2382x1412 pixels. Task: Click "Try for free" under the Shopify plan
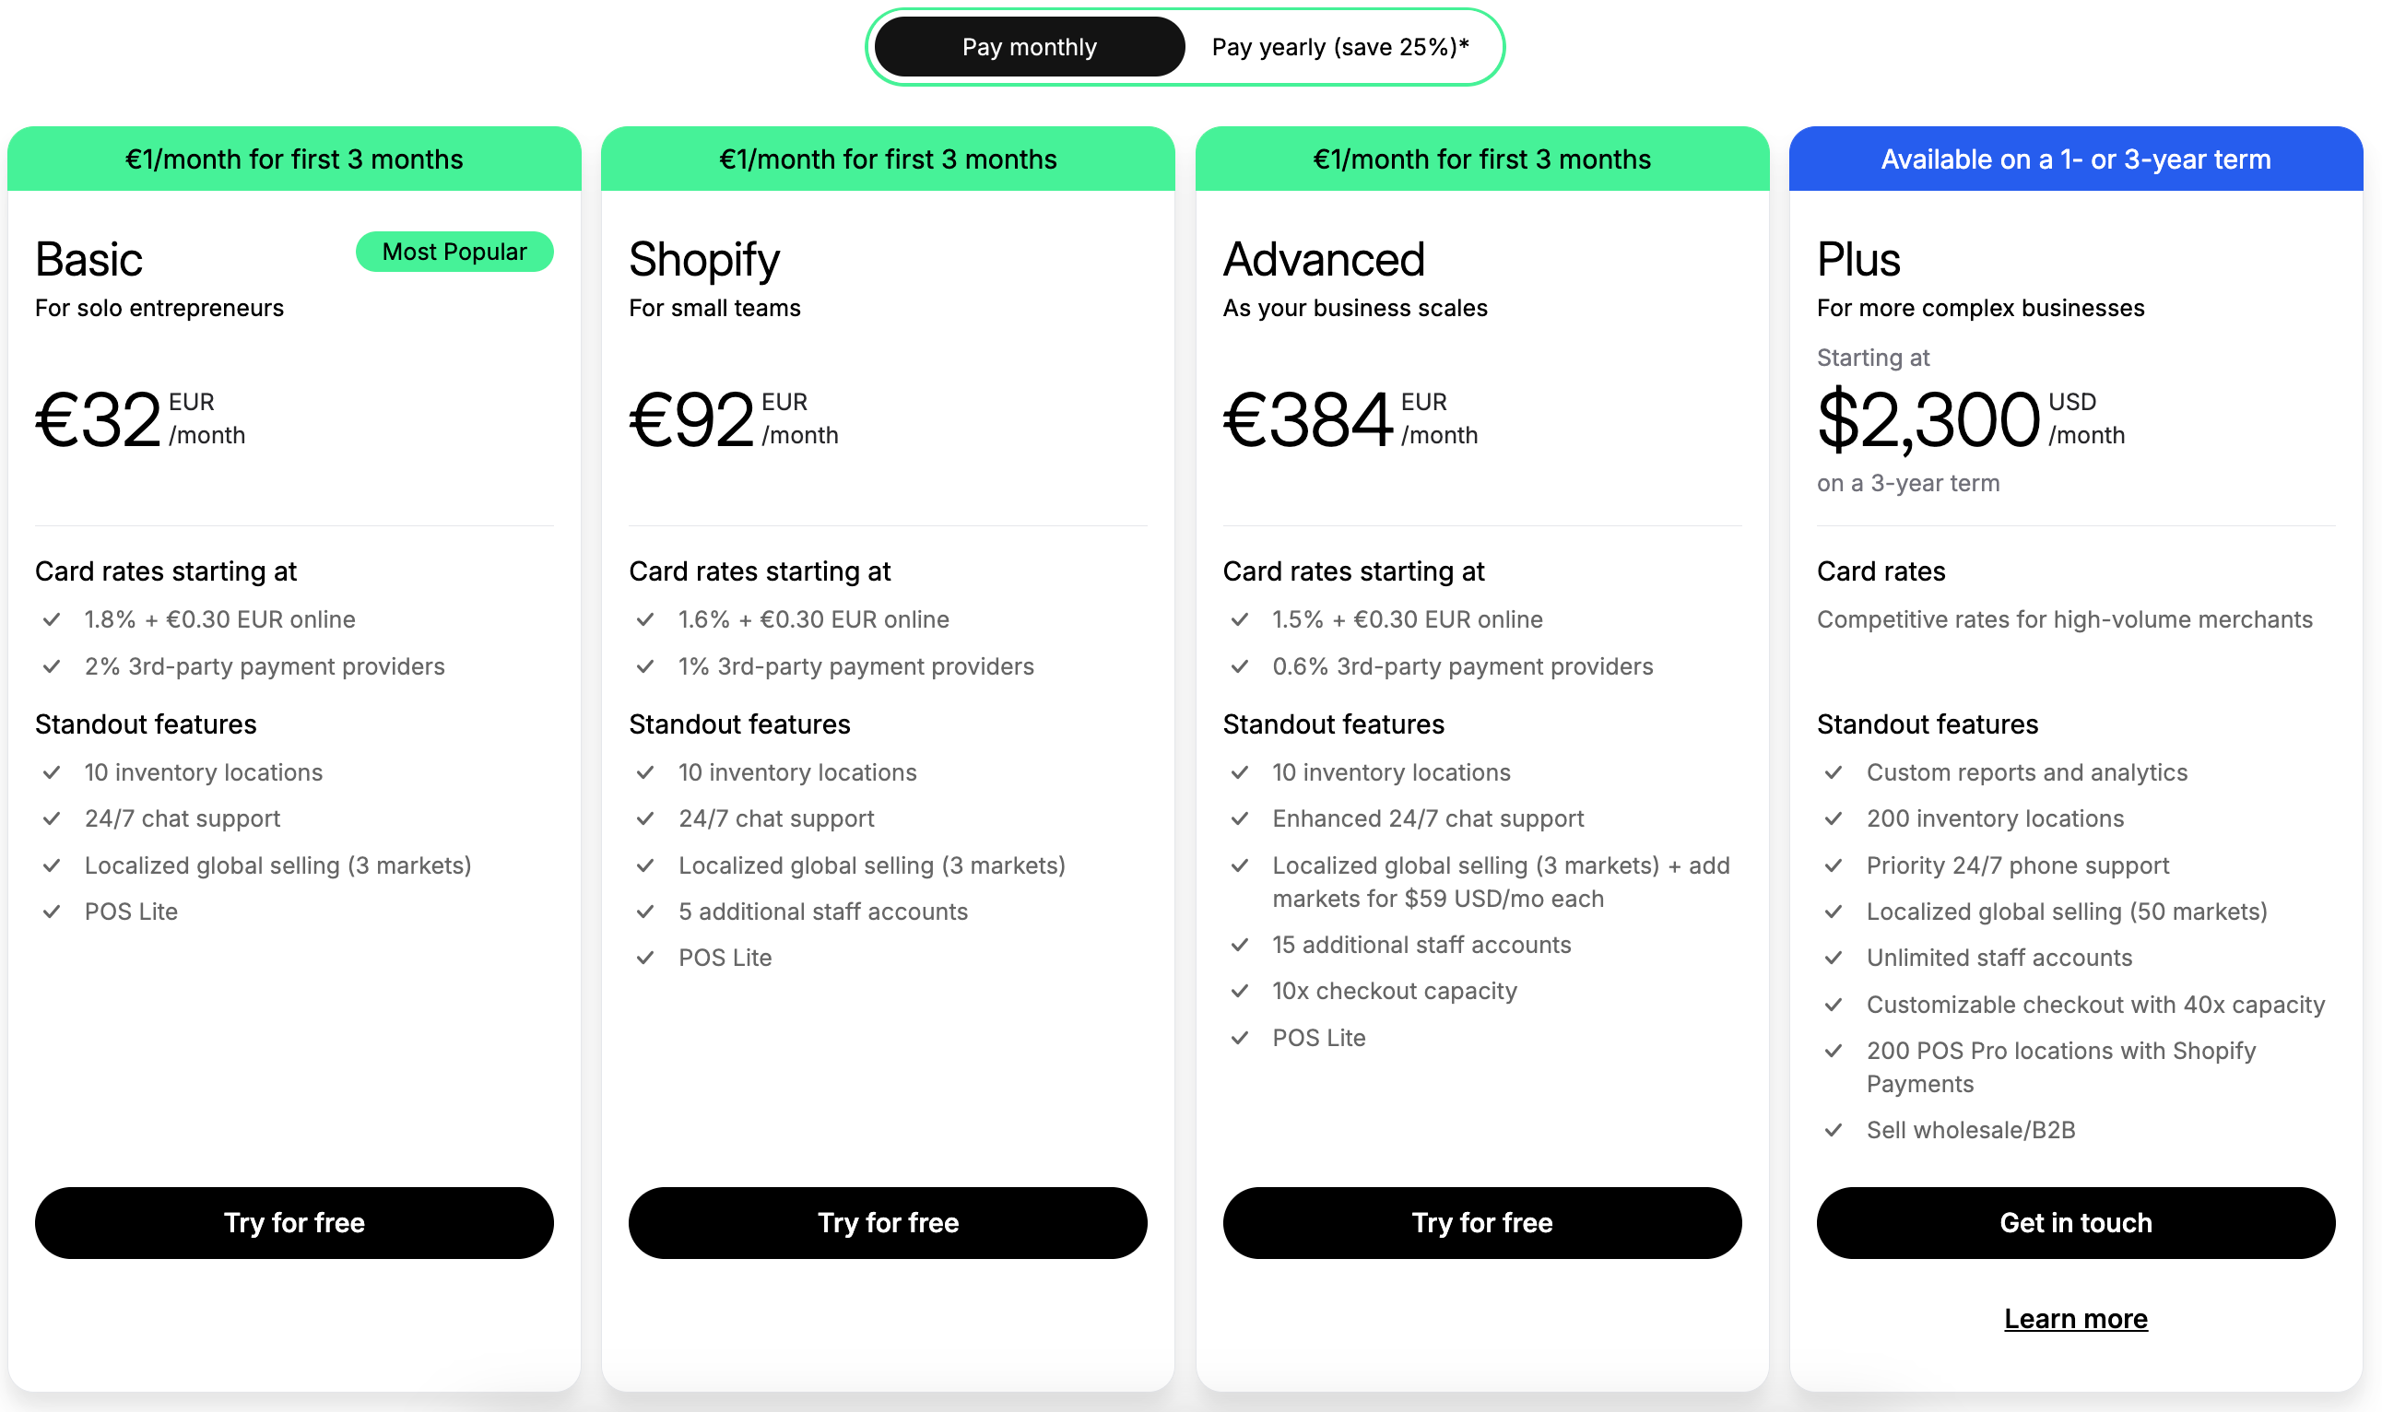(888, 1223)
